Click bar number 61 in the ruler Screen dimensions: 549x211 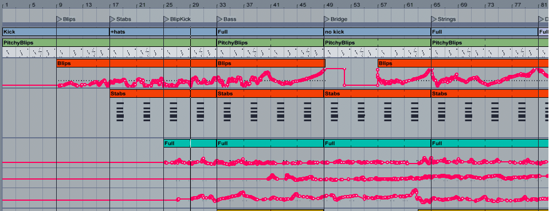(x=410, y=5)
